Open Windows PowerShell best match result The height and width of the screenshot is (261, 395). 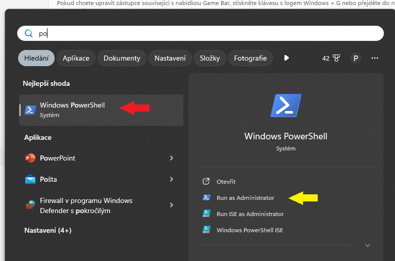pos(101,110)
